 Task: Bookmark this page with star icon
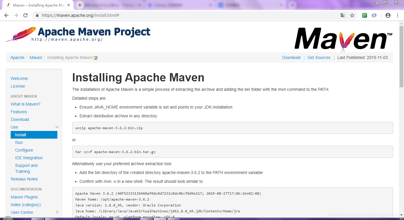click(x=352, y=15)
